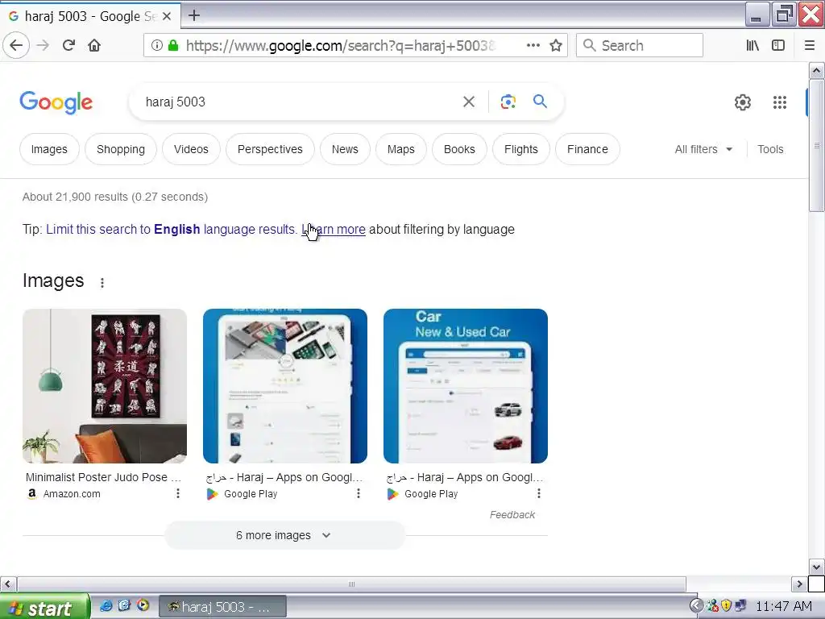Click the vertical scrollbar up arrow
The width and height of the screenshot is (825, 619).
point(816,71)
